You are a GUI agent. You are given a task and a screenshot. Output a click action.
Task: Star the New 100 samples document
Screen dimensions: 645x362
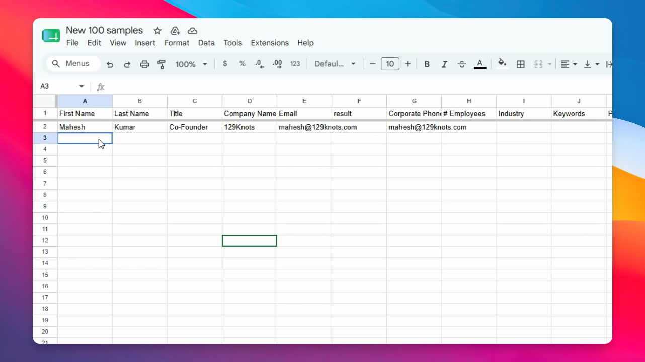pyautogui.click(x=157, y=31)
